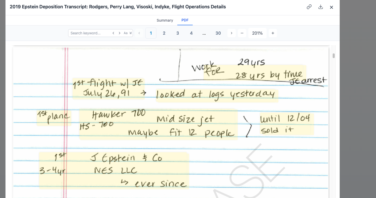Click the note 'maybe fit 12 people'

click(x=181, y=133)
